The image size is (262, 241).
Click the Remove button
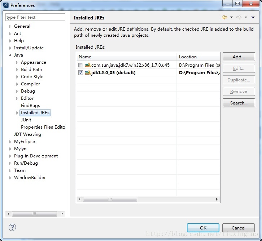(239, 92)
